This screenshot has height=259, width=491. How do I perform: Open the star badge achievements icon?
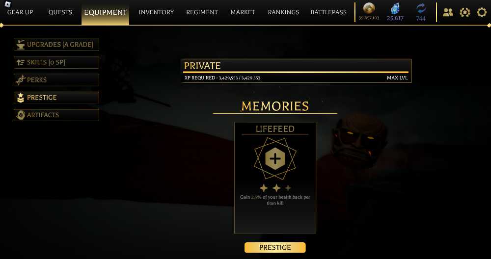coord(465,13)
